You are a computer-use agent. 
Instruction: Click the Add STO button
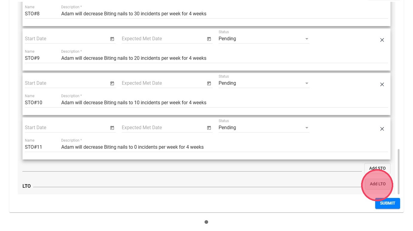pyautogui.click(x=377, y=167)
